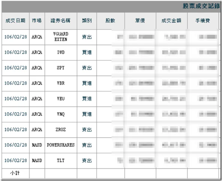
Task: Click the date cell in the ZROZ row
Action: pyautogui.click(x=16, y=129)
